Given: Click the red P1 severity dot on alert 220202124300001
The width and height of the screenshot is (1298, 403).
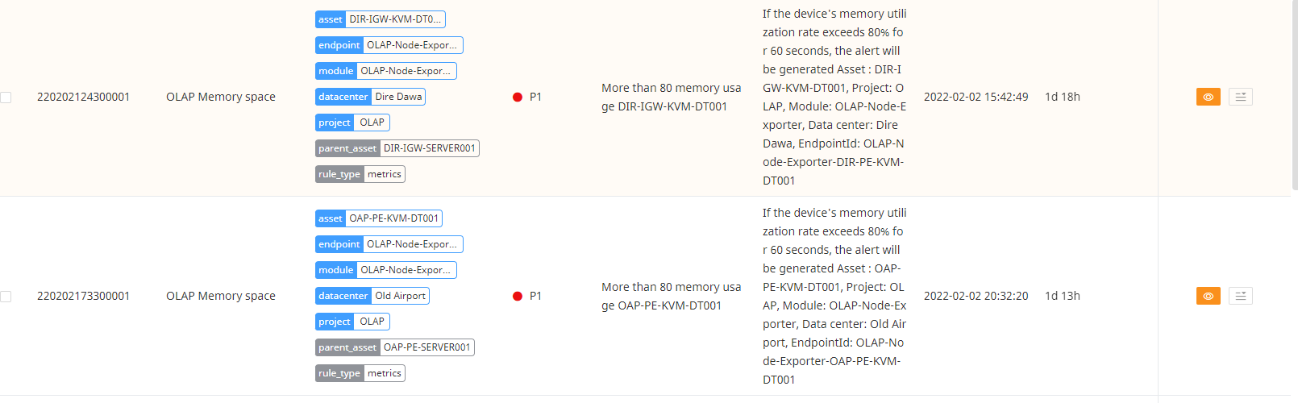Looking at the screenshot, I should click(518, 97).
